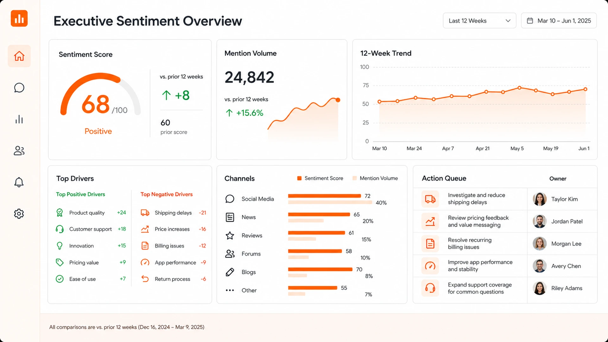Viewport: 608px width, 342px height.
Task: Click the 'Top Positive Drivers' heading
Action: (x=80, y=194)
